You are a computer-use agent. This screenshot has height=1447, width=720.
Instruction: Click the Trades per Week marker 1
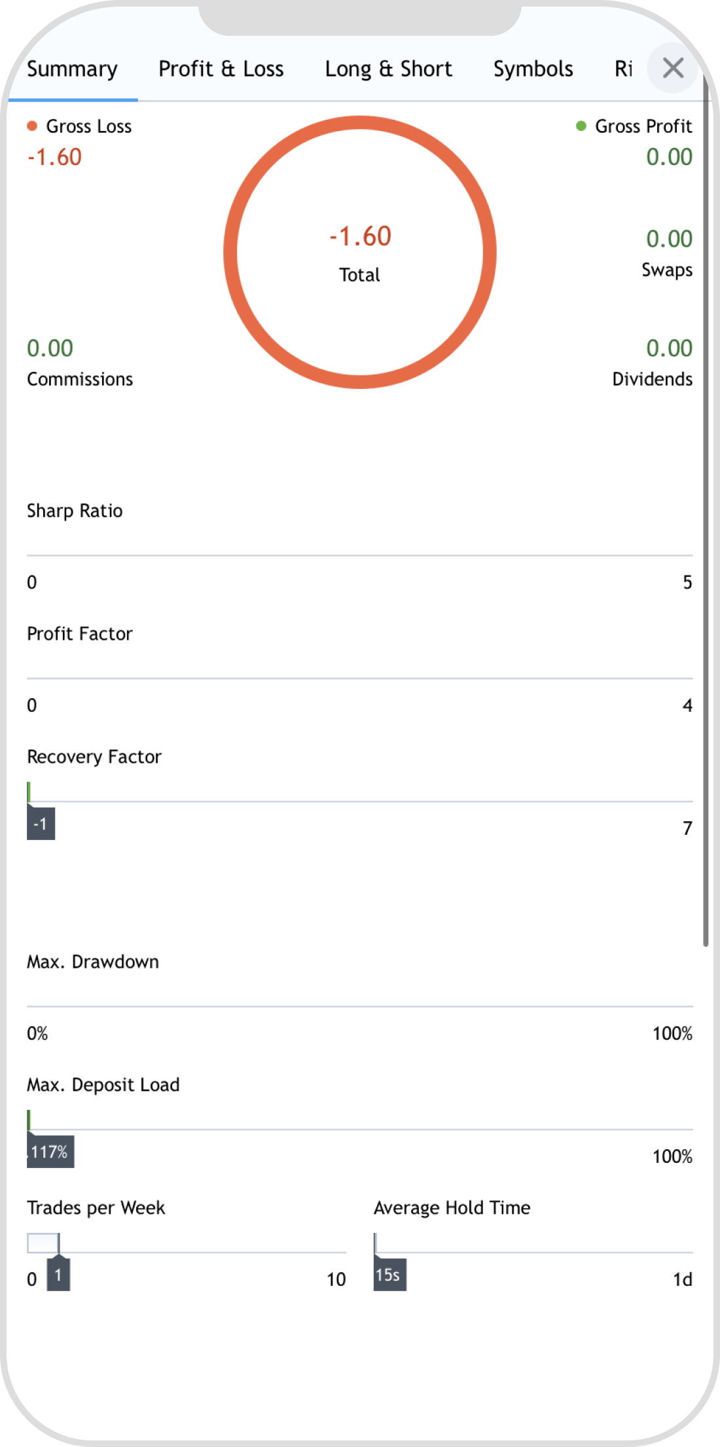58,1275
